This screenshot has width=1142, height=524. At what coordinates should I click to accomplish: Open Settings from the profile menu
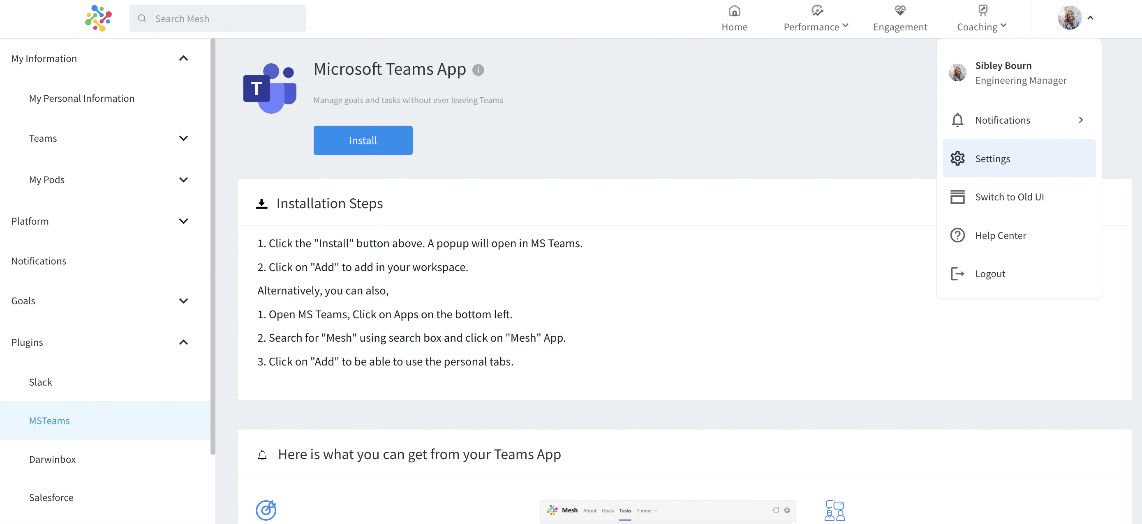(1018, 159)
